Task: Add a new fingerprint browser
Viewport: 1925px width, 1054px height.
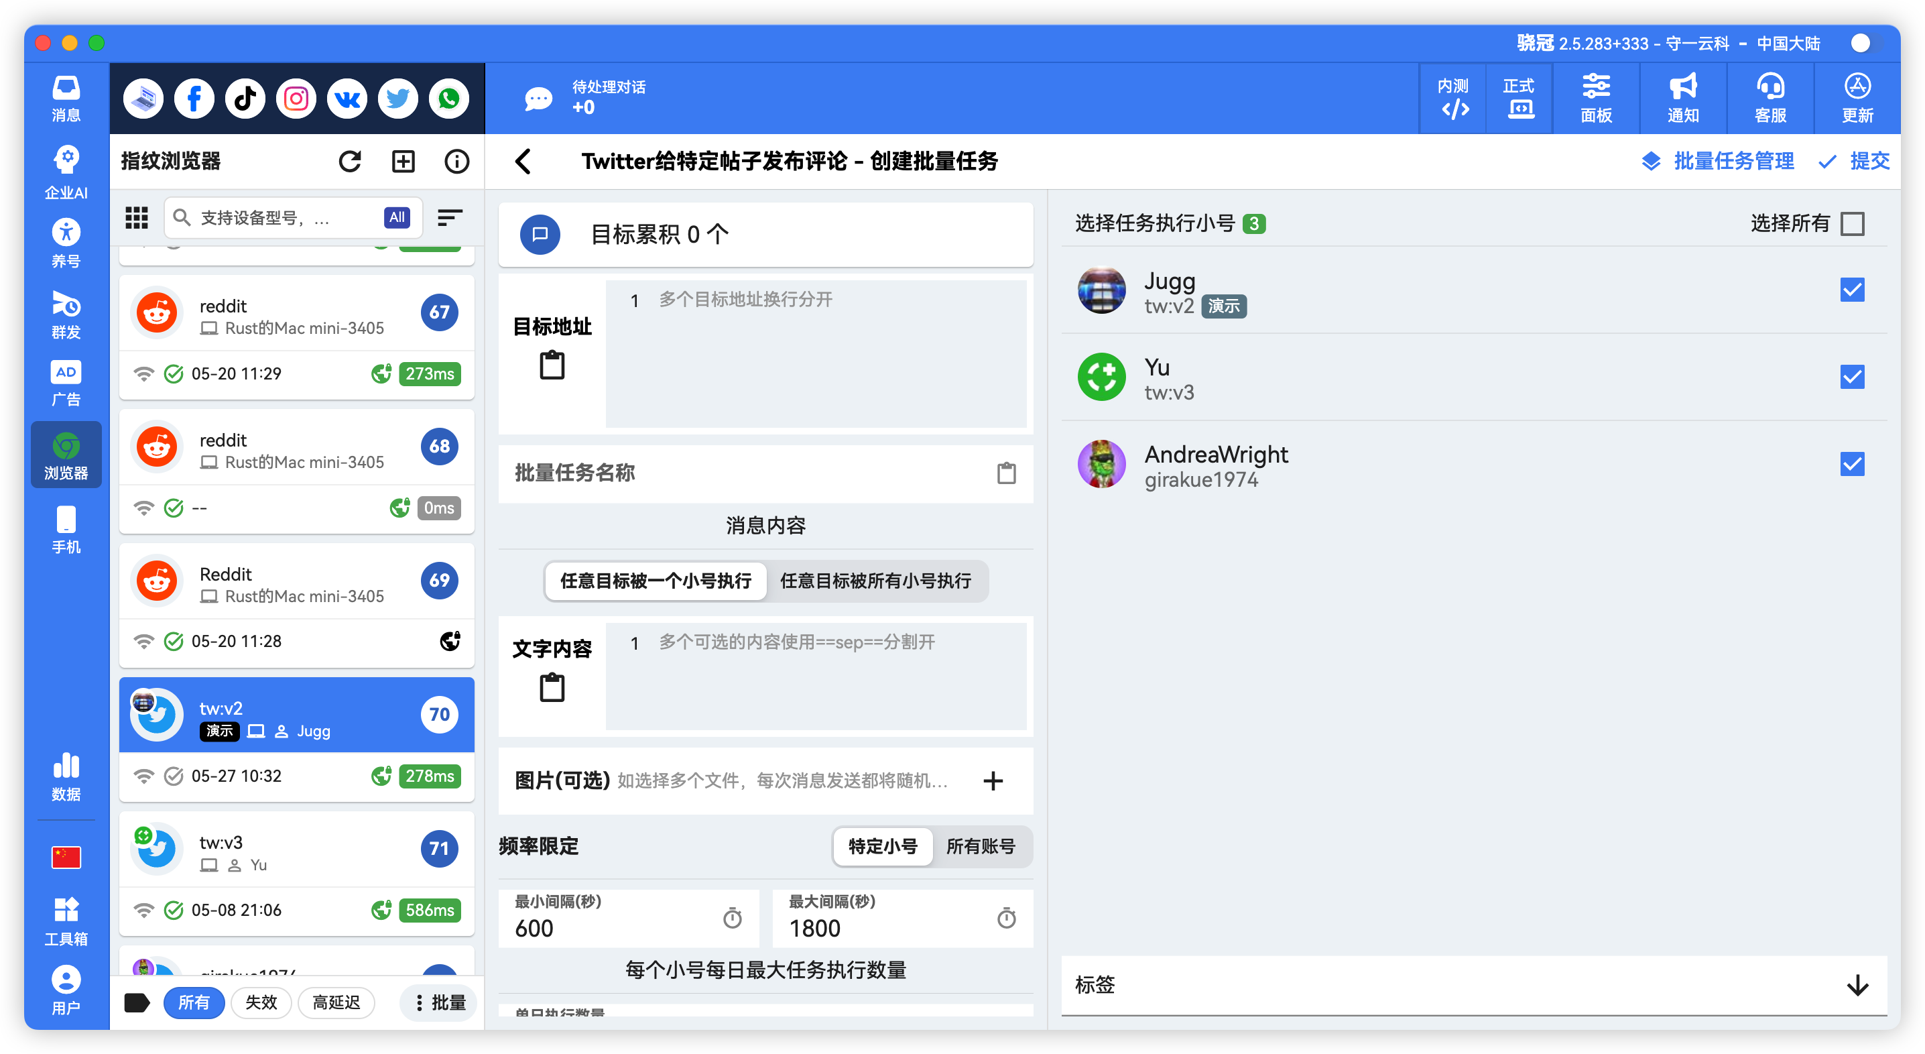Action: pos(403,161)
